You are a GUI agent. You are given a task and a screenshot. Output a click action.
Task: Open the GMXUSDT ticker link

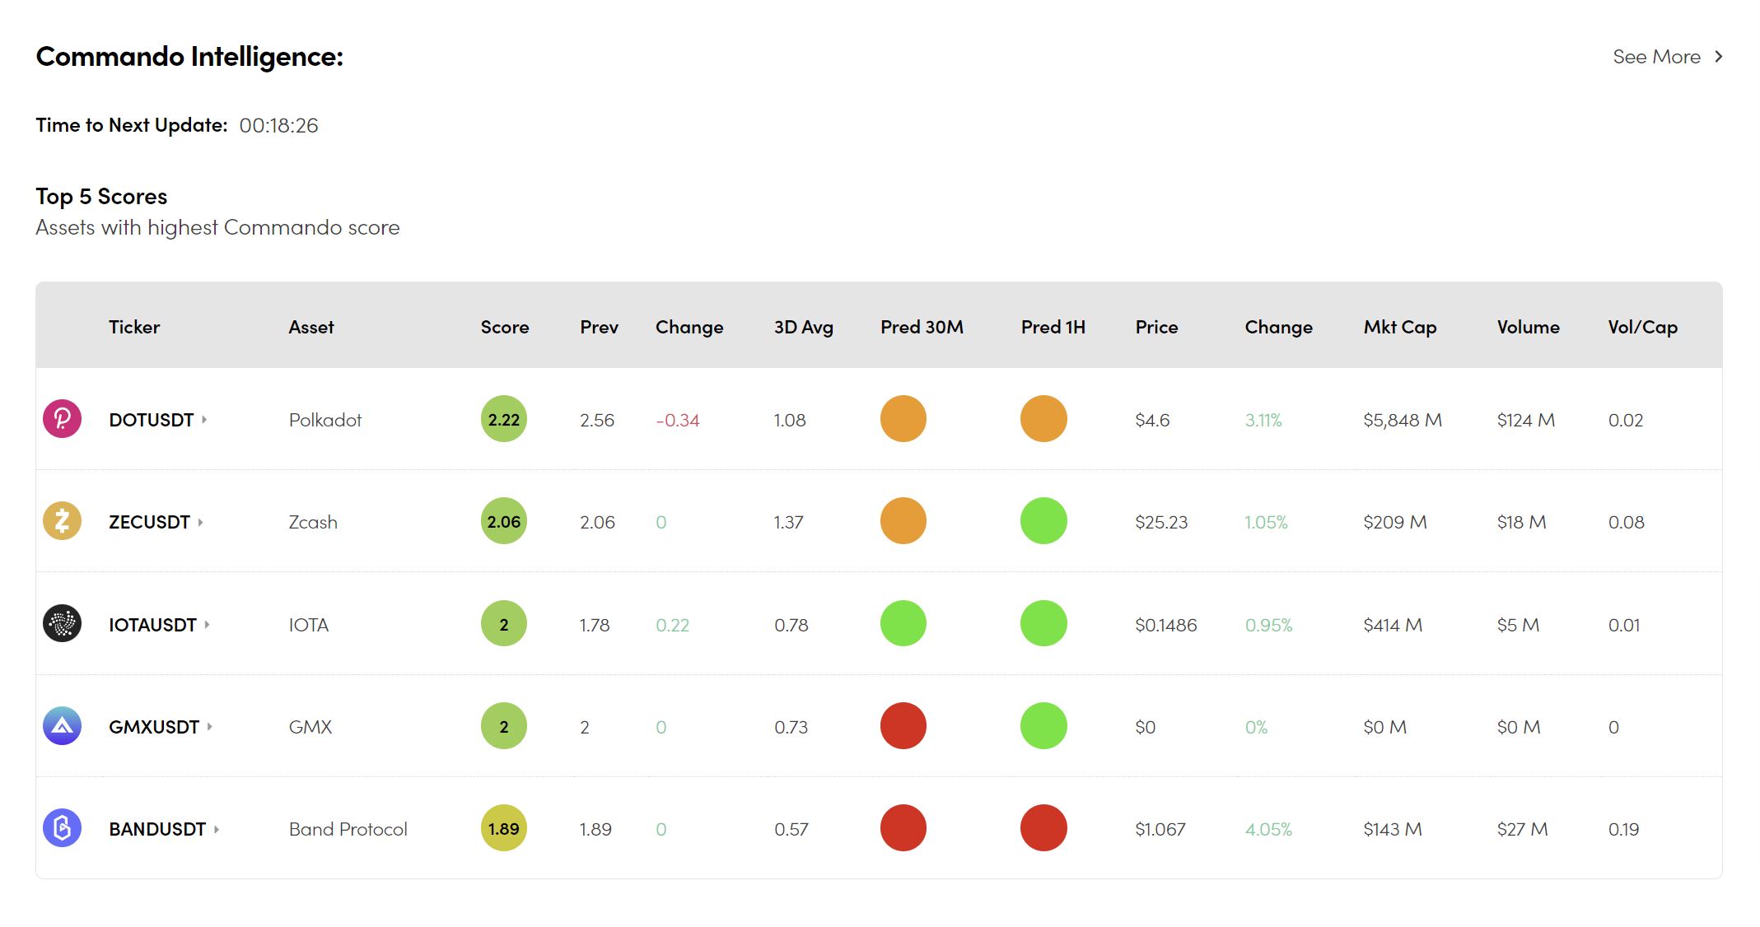tap(154, 727)
